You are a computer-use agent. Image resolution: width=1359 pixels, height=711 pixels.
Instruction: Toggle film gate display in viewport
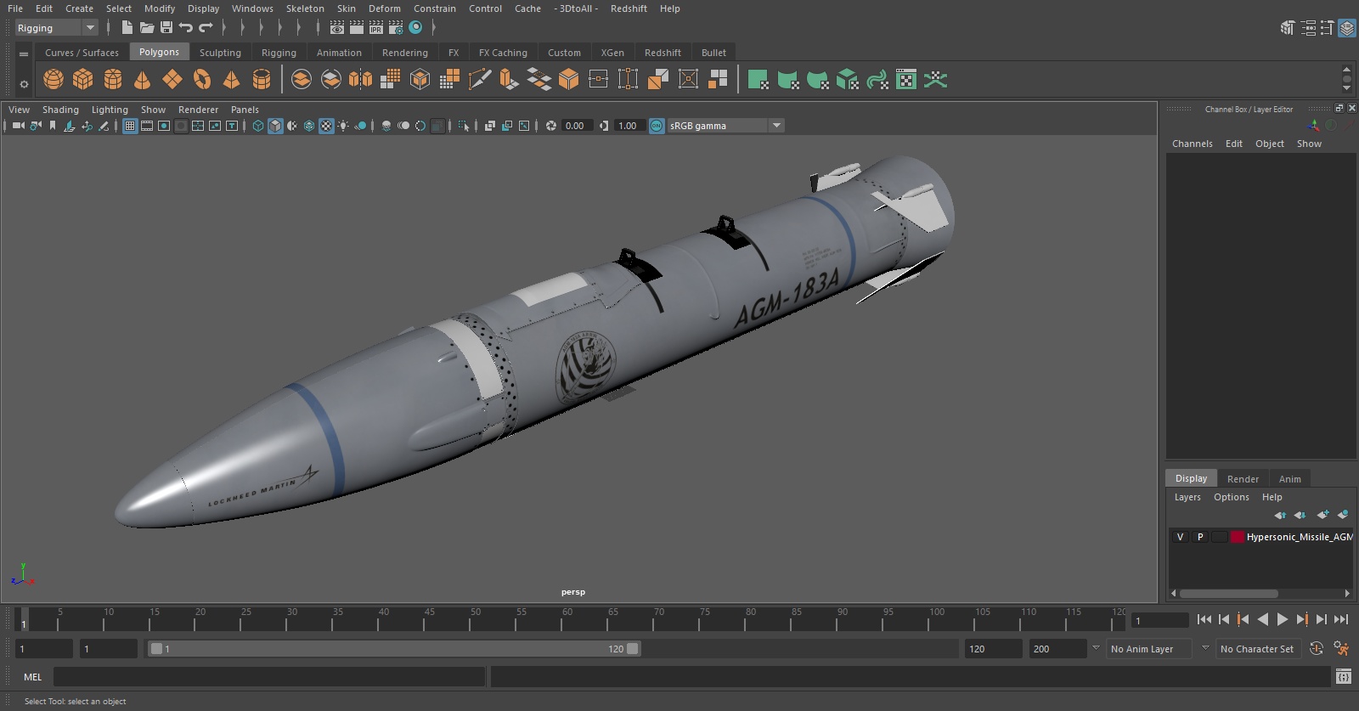pyautogui.click(x=147, y=126)
